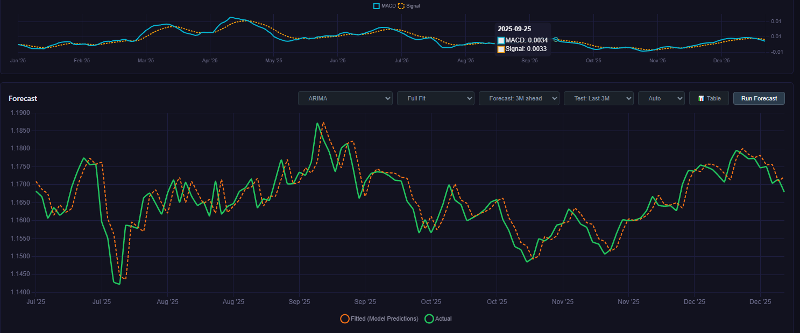Select the Forecast panel title
Viewport: 800px width, 333px height.
pos(23,98)
